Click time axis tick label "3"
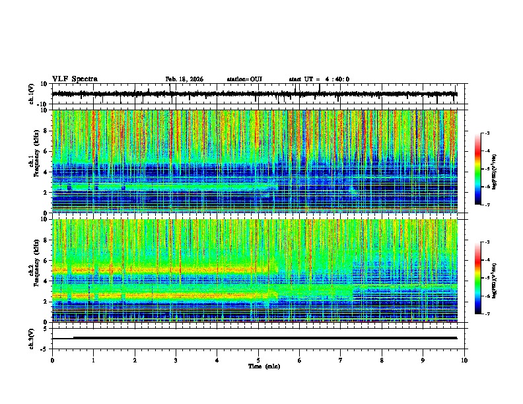The image size is (523, 404). pos(176,360)
